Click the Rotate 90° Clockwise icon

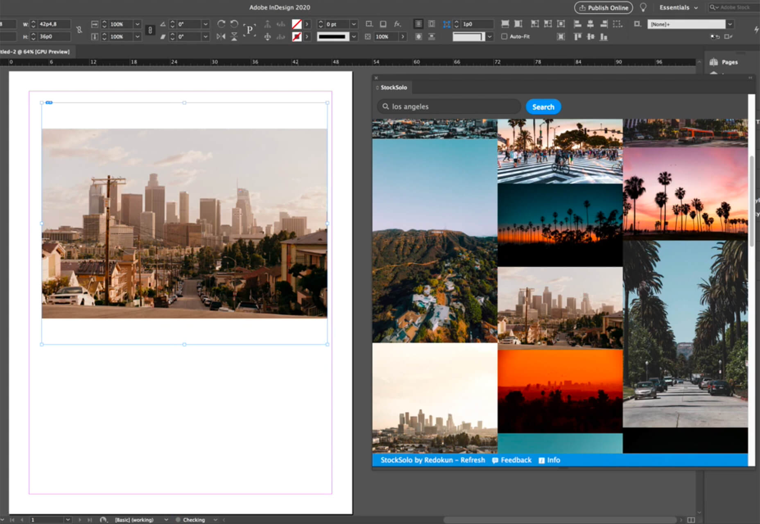click(221, 24)
